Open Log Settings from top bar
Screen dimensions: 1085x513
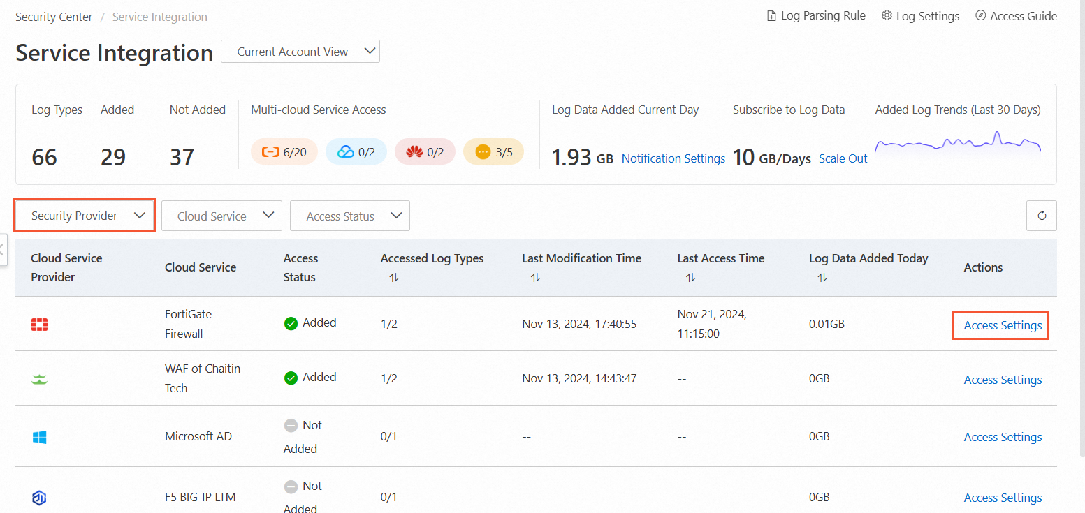920,16
